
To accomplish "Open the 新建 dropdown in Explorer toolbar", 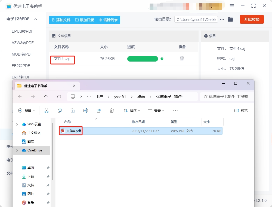I will click(x=26, y=111).
